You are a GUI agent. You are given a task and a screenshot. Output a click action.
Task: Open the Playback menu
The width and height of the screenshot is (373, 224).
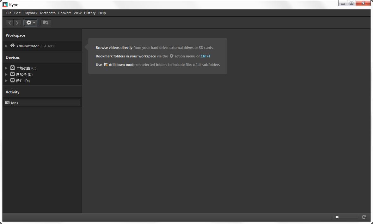tap(30, 13)
